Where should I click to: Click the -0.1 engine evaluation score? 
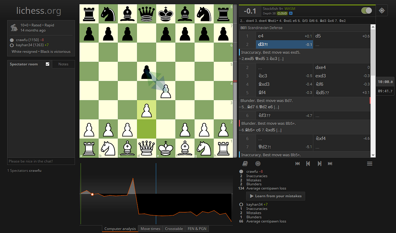pos(250,11)
